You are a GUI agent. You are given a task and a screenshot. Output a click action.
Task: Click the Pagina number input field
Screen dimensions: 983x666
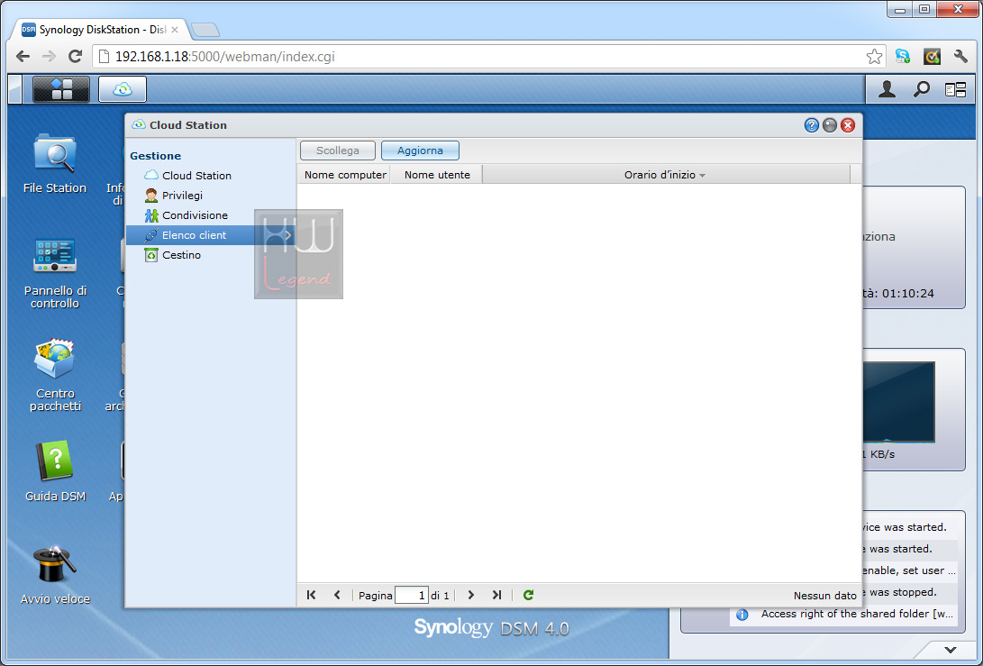pos(412,595)
